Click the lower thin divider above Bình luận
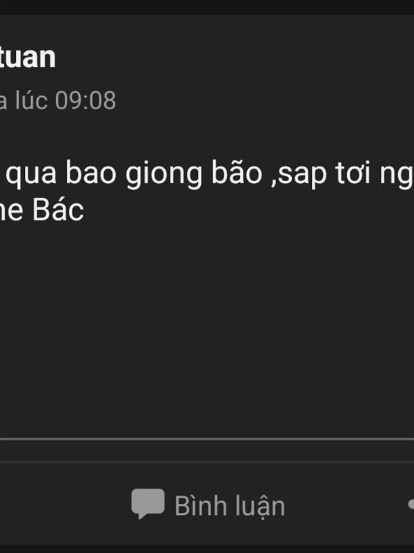The width and height of the screenshot is (414, 553). 207,462
